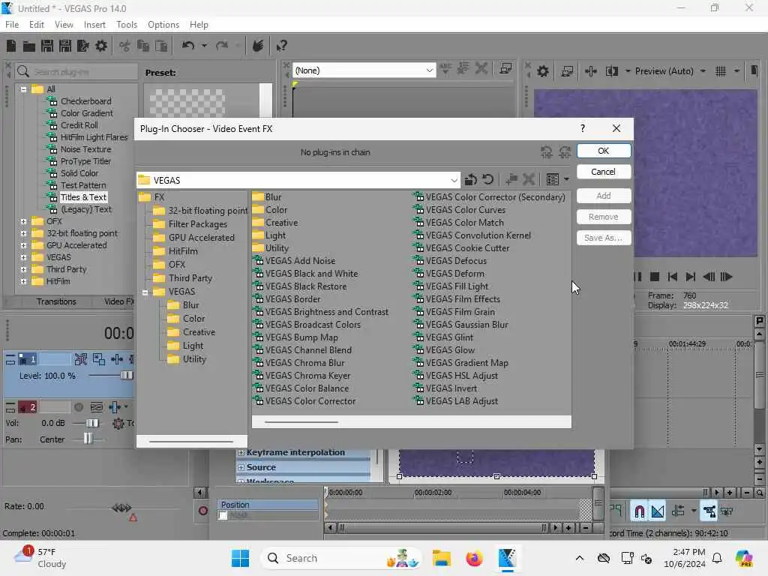The height and width of the screenshot is (576, 768).
Task: Click the Delete X icon in Plug-In Chooser
Action: tap(529, 180)
